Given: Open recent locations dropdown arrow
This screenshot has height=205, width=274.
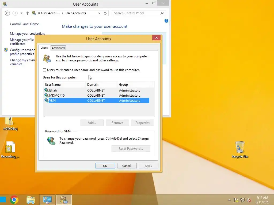Looking at the screenshot, I should tap(21, 13).
